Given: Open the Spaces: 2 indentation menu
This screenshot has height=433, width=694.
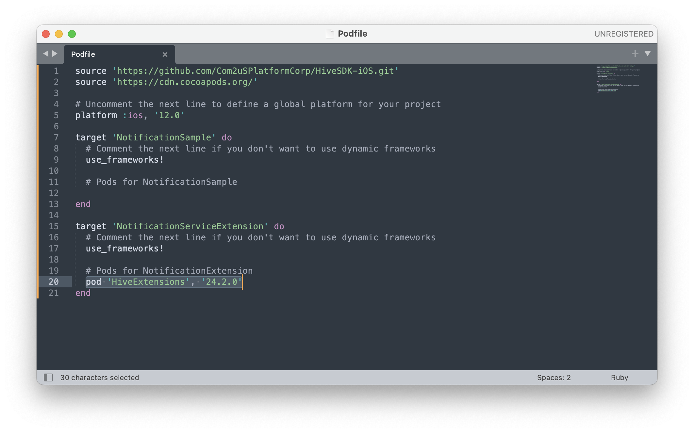Looking at the screenshot, I should [554, 377].
